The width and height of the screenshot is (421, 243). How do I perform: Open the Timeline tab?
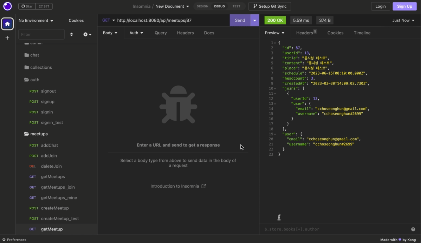362,33
